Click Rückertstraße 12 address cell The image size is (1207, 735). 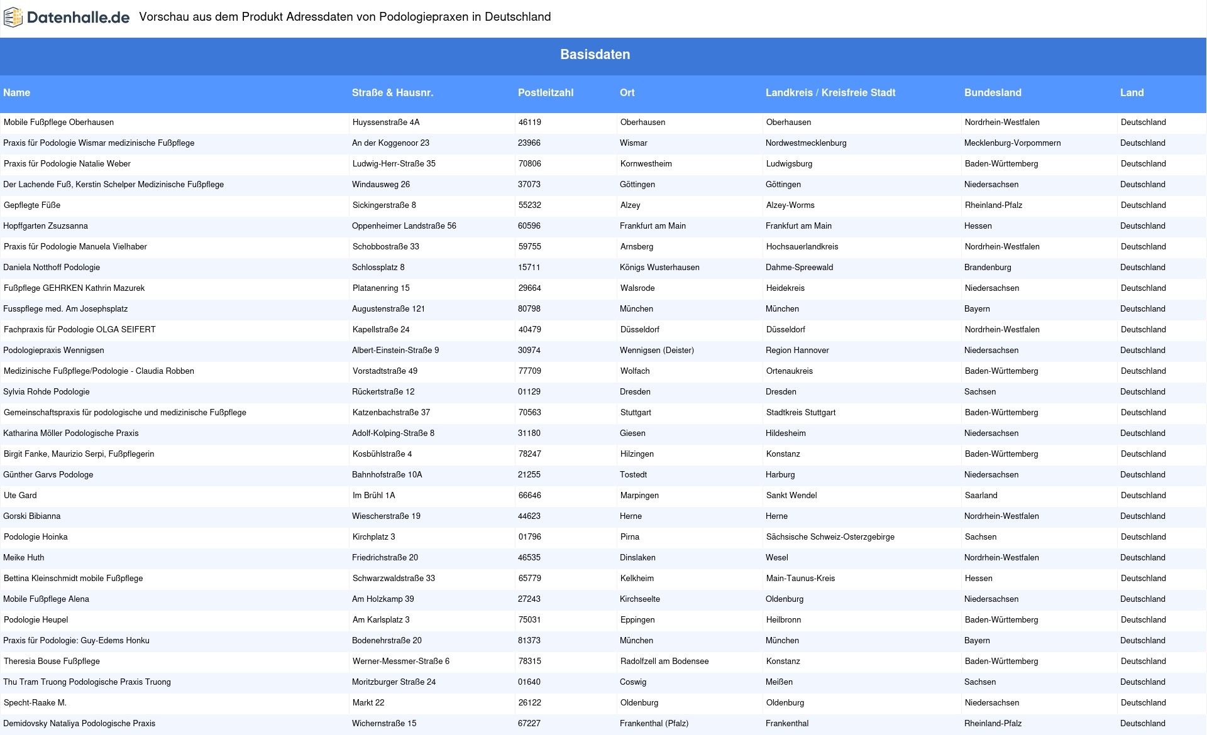[x=383, y=392]
